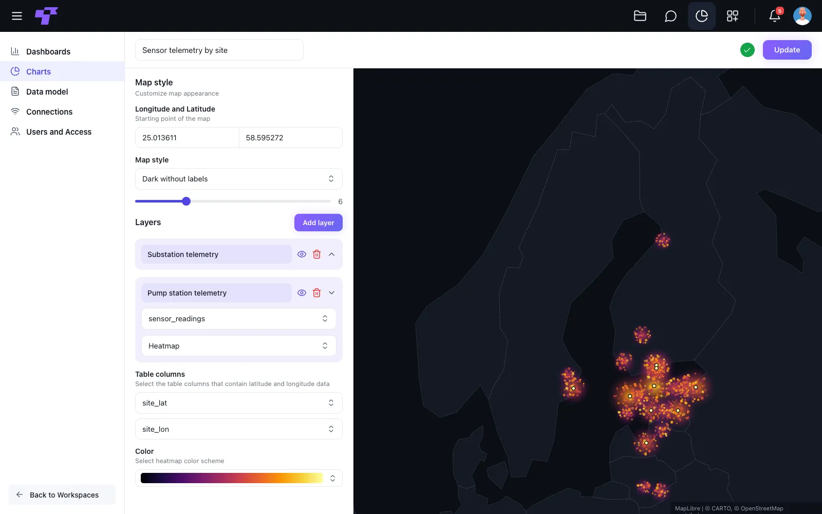Open the Heatmap layer type dropdown
This screenshot has width=822, height=514.
coord(239,346)
